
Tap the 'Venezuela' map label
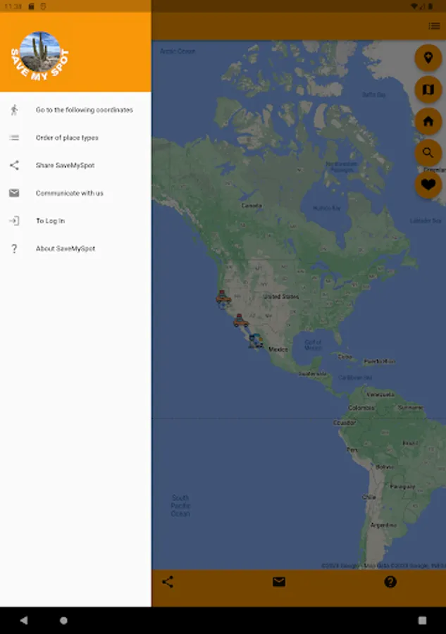pos(380,394)
